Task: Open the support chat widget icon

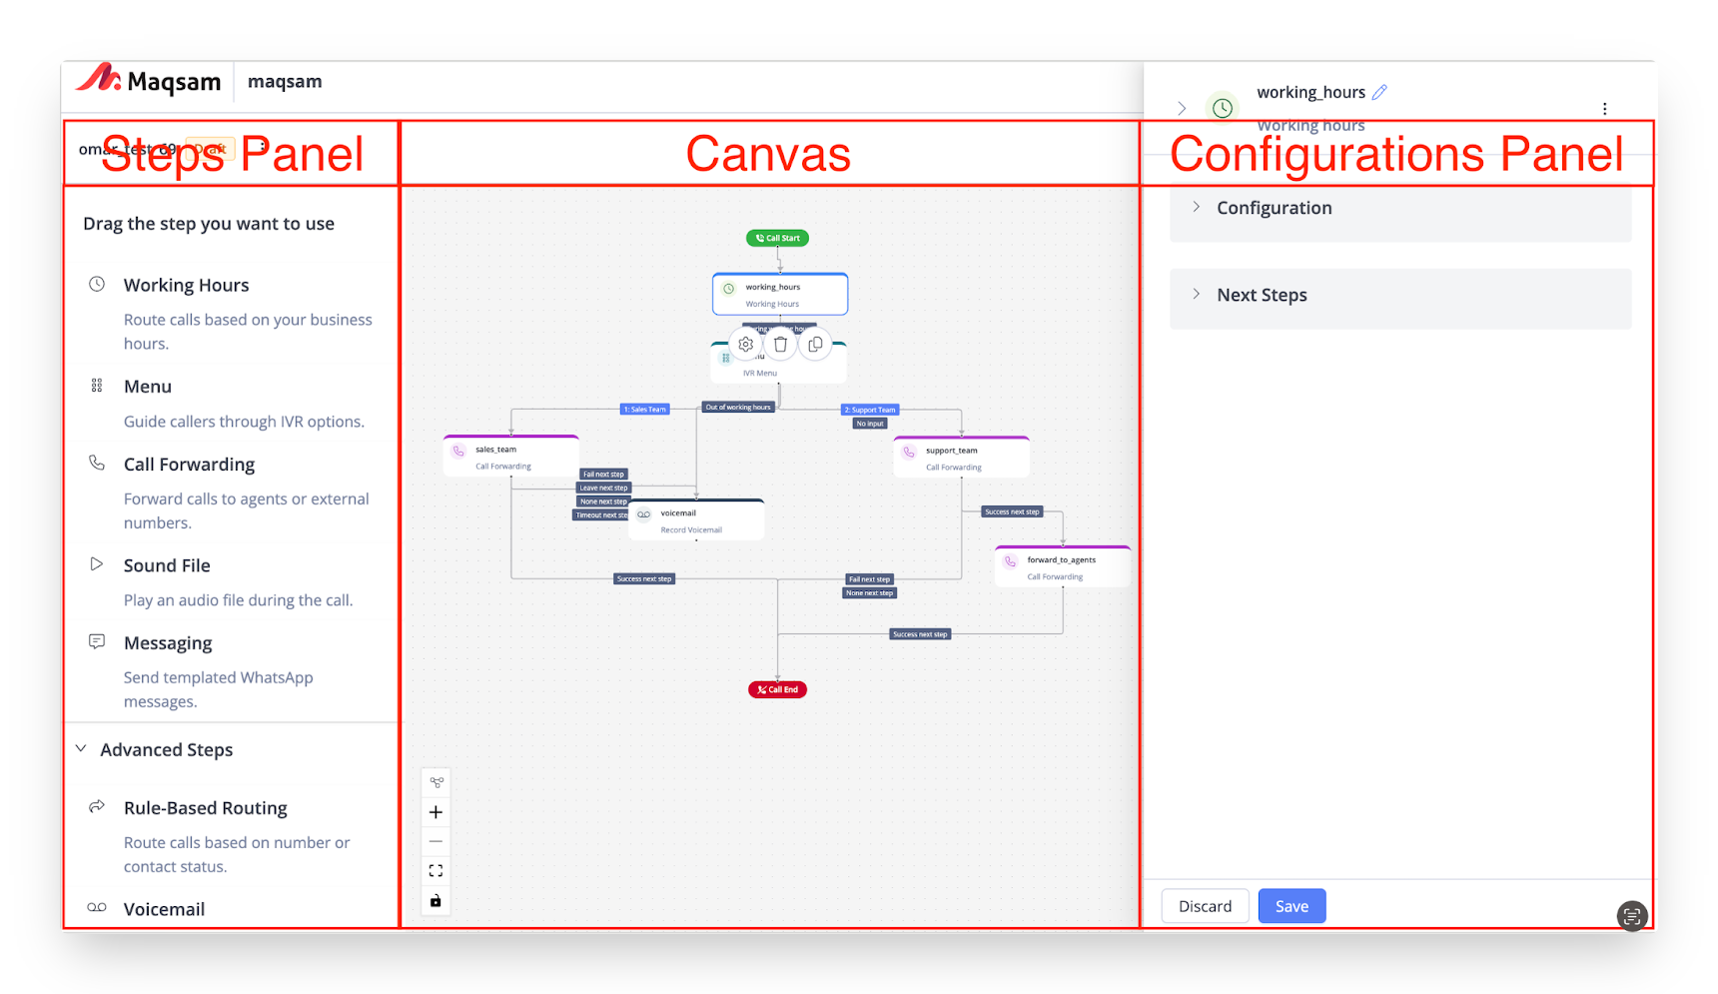Action: [1631, 916]
